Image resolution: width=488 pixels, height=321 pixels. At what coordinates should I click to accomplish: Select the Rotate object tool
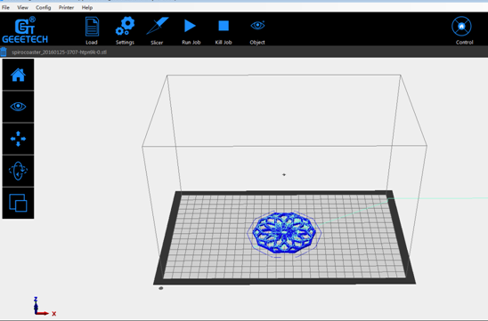point(18,171)
